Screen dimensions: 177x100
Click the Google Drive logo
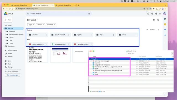[x=6, y=14]
